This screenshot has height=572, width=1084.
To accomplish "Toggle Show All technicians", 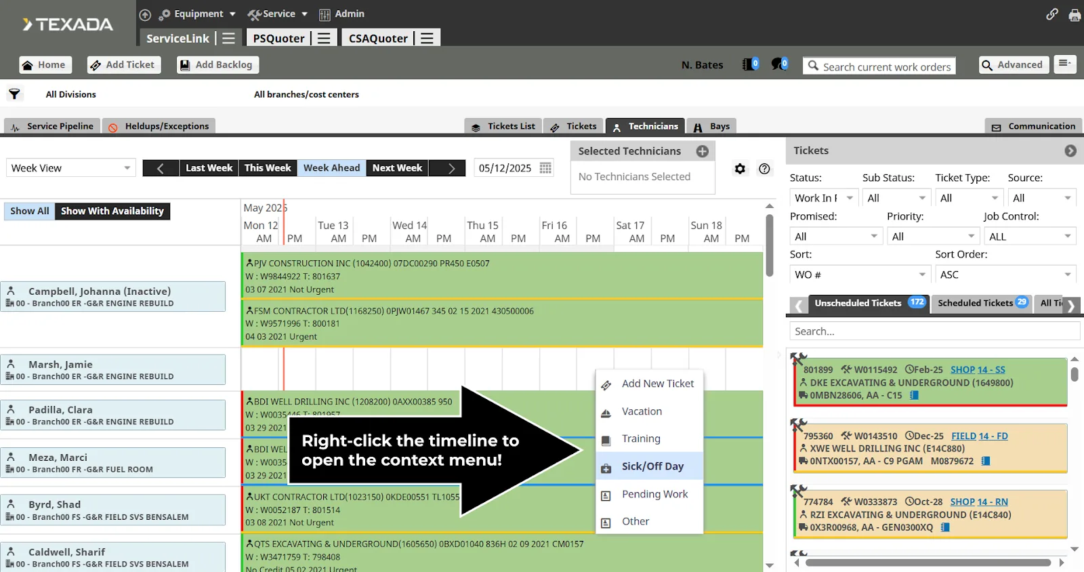I will (x=29, y=211).
